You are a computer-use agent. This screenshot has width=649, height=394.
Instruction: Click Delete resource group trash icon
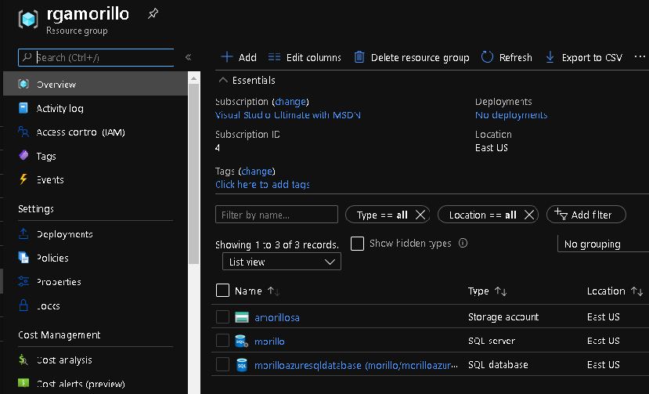coord(359,56)
